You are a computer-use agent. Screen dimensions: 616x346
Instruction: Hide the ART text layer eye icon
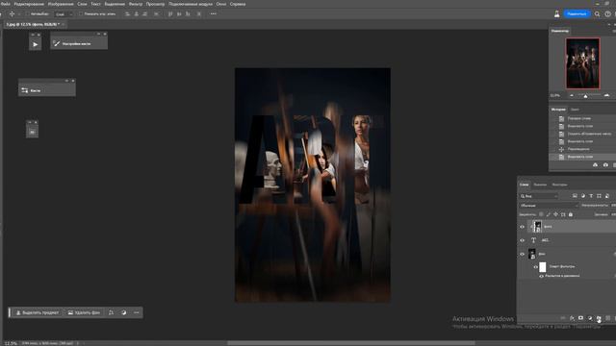[522, 240]
